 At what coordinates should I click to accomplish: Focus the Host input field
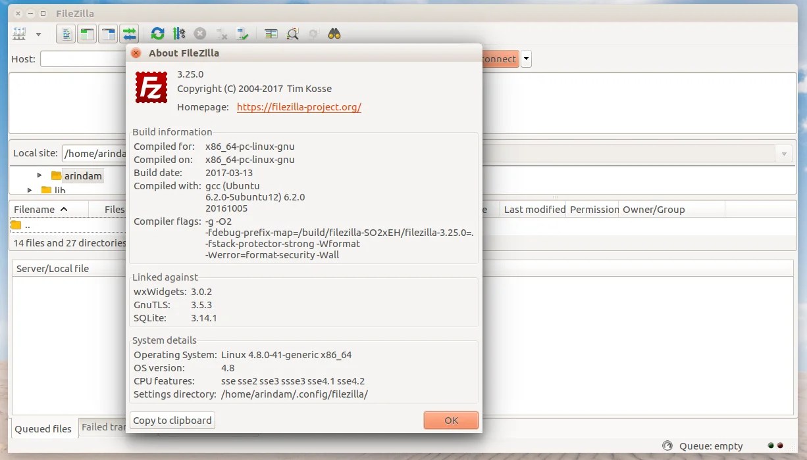pyautogui.click(x=83, y=59)
